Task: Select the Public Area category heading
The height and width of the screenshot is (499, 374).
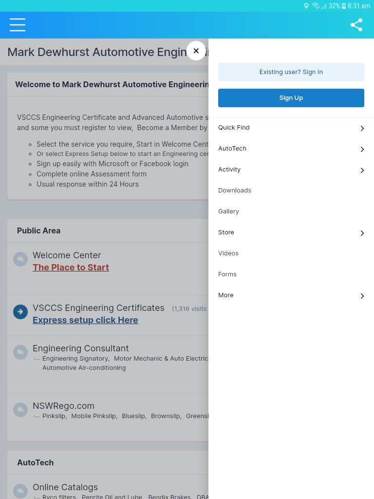Action: tap(39, 230)
